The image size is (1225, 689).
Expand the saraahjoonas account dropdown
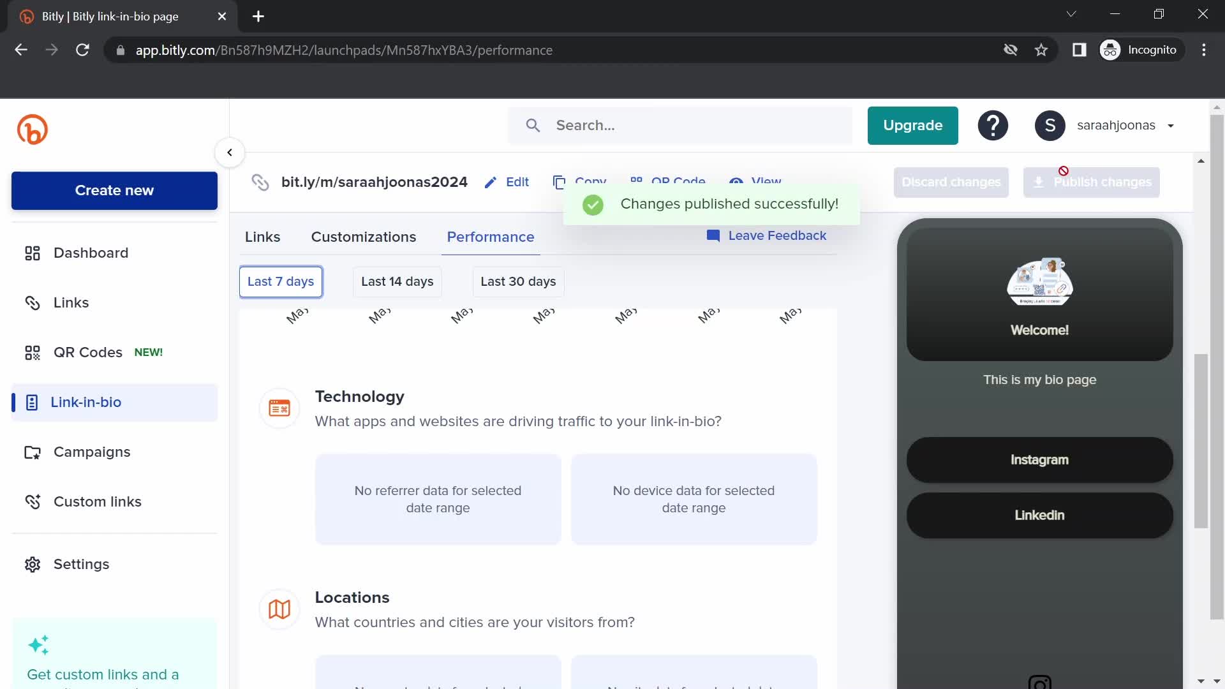point(1171,126)
